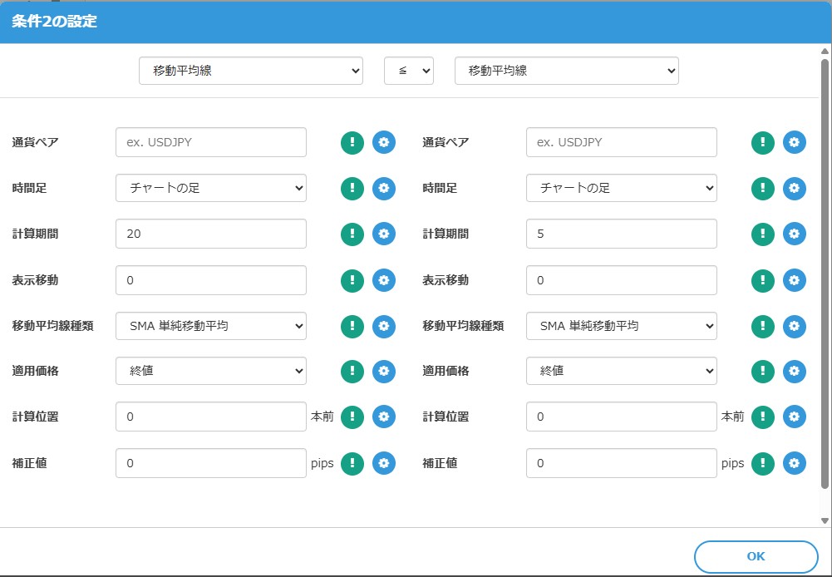This screenshot has width=832, height=577.
Task: Click the info icon for right 時間足
Action: point(762,188)
